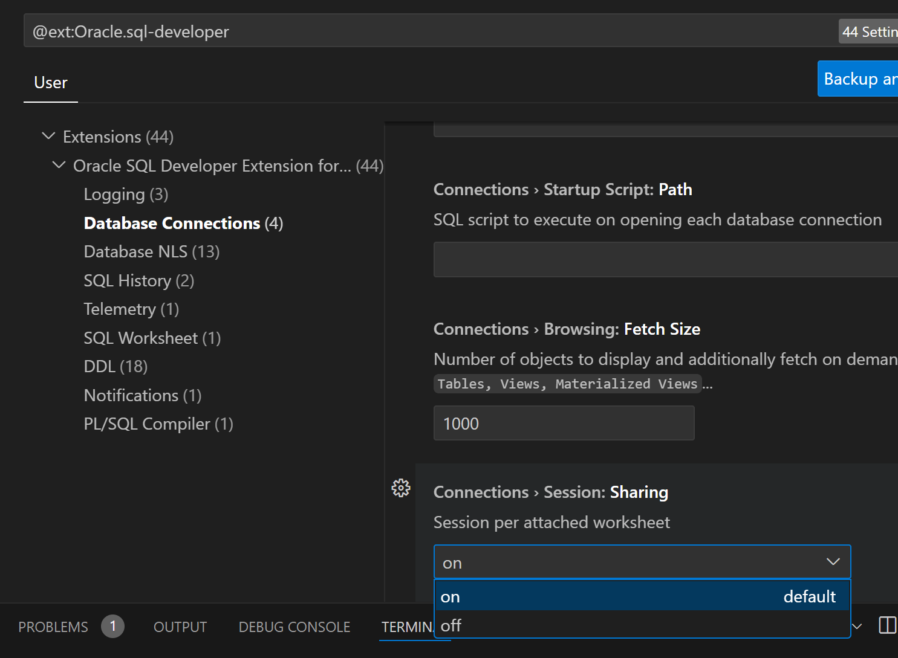Select Database NLS (13) in settings tree
Viewport: 898px width, 658px height.
pyautogui.click(x=152, y=251)
